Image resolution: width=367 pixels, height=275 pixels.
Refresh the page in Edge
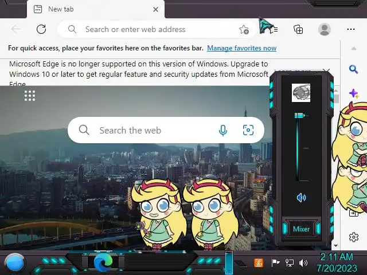[x=41, y=29]
